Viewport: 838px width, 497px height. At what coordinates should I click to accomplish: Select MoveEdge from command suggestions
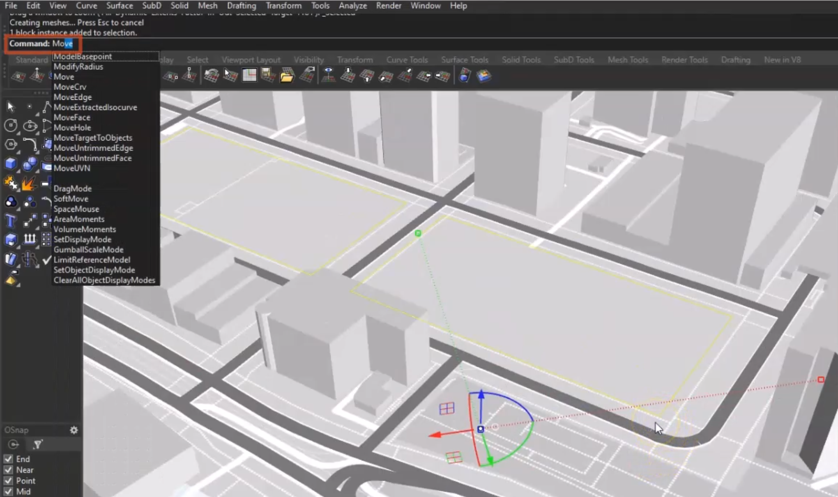pyautogui.click(x=72, y=97)
